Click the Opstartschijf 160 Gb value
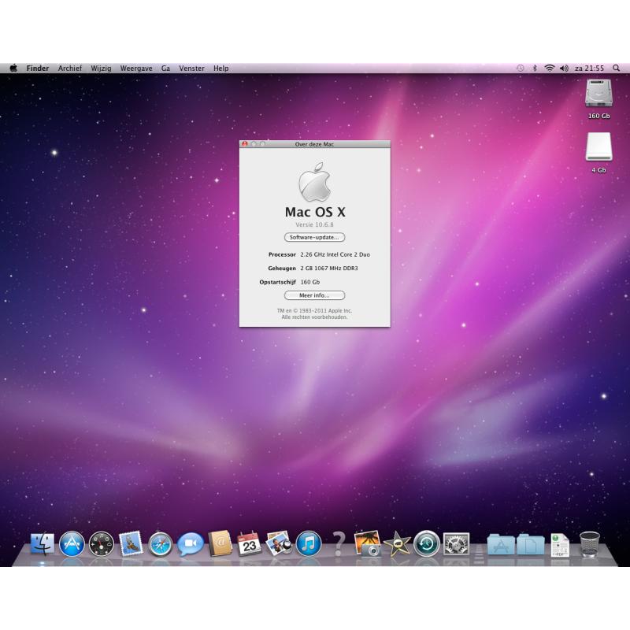Screen dimensions: 630x630 pos(310,282)
